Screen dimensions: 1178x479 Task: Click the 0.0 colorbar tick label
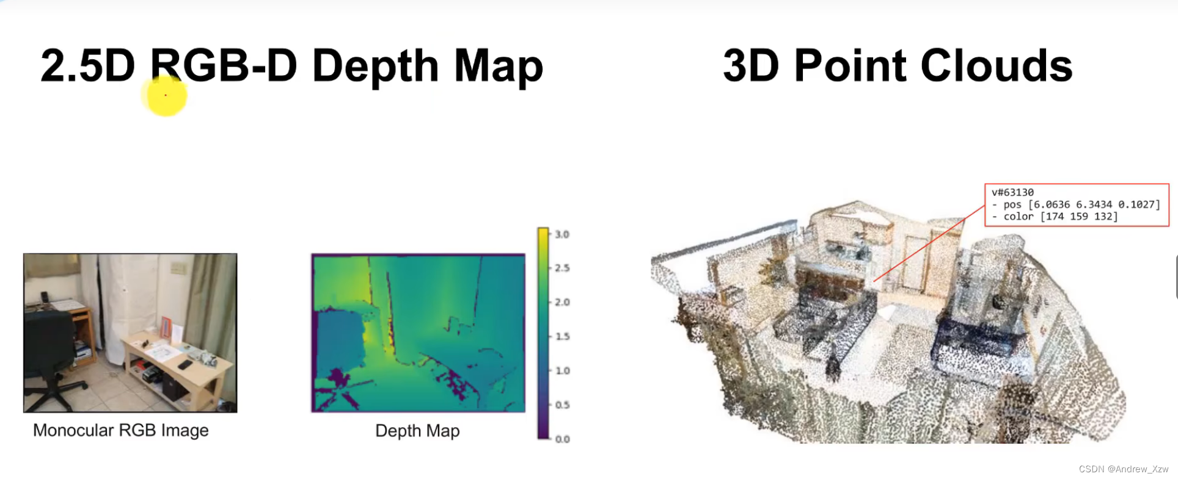point(562,439)
